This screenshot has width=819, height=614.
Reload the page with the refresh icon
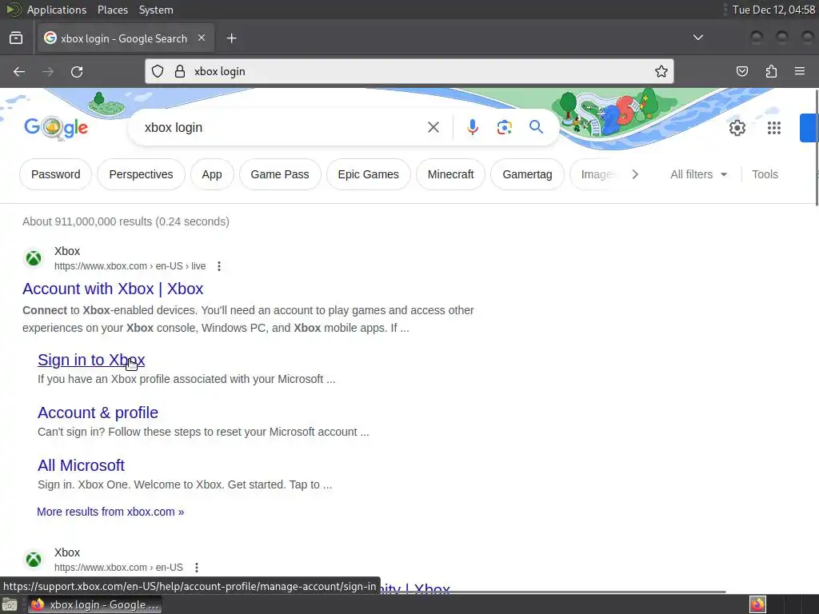77,71
